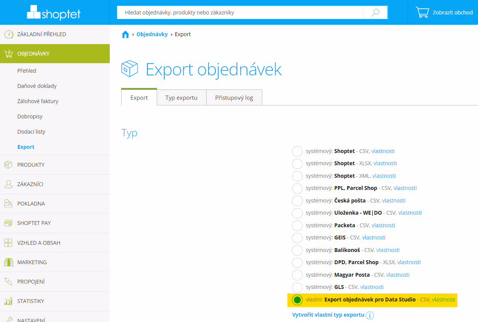Collapse the OBJEDNÁVKY menu section

tap(55, 54)
